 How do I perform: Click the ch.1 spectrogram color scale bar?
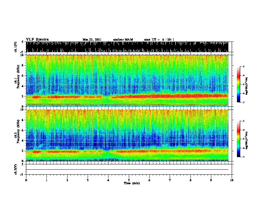click(x=239, y=84)
